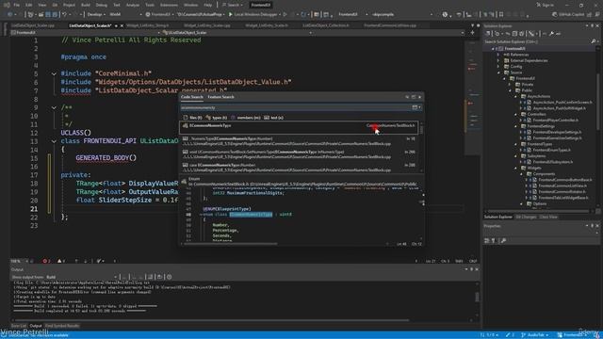Click the Undo icon in main toolbar
The height and width of the screenshot is (339, 603).
tap(65, 15)
